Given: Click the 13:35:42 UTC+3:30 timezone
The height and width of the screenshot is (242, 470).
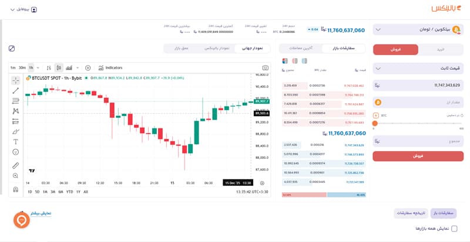Looking at the screenshot, I should [x=252, y=192].
